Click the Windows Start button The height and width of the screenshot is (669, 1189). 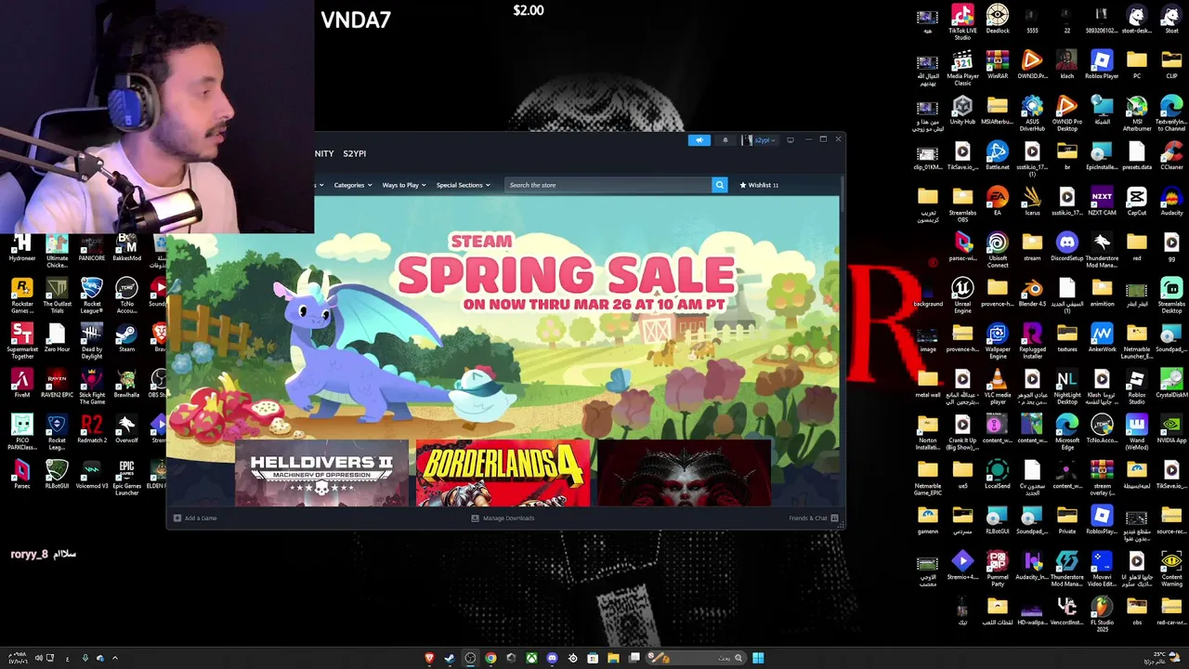tap(758, 658)
